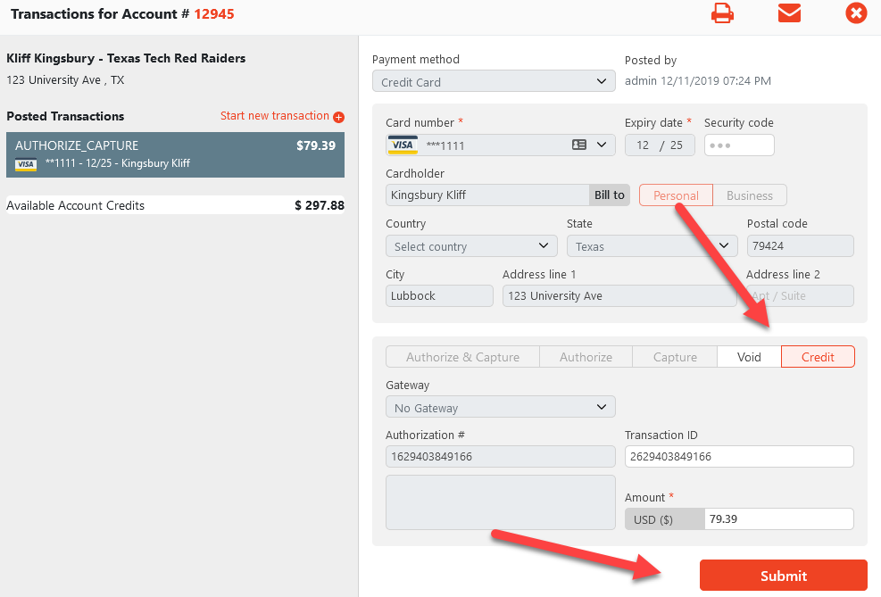The image size is (881, 597).
Task: Click the card details icon in card number field
Action: (578, 145)
